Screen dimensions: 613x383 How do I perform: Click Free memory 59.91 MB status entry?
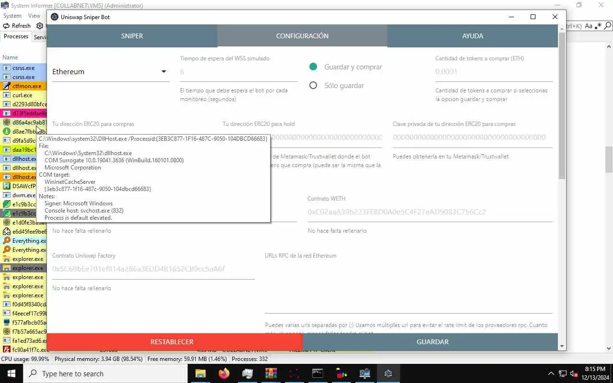pyautogui.click(x=187, y=359)
